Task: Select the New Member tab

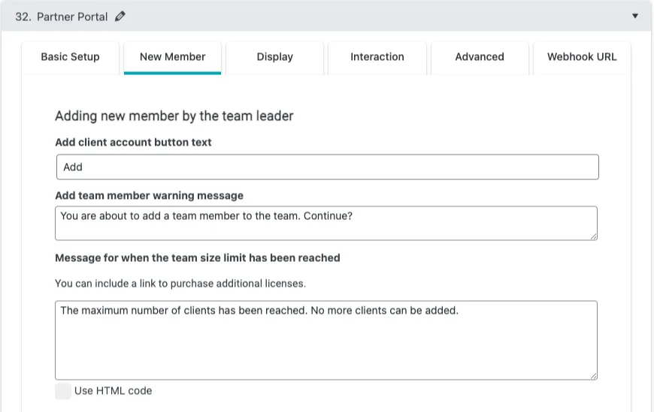Action: pyautogui.click(x=172, y=57)
